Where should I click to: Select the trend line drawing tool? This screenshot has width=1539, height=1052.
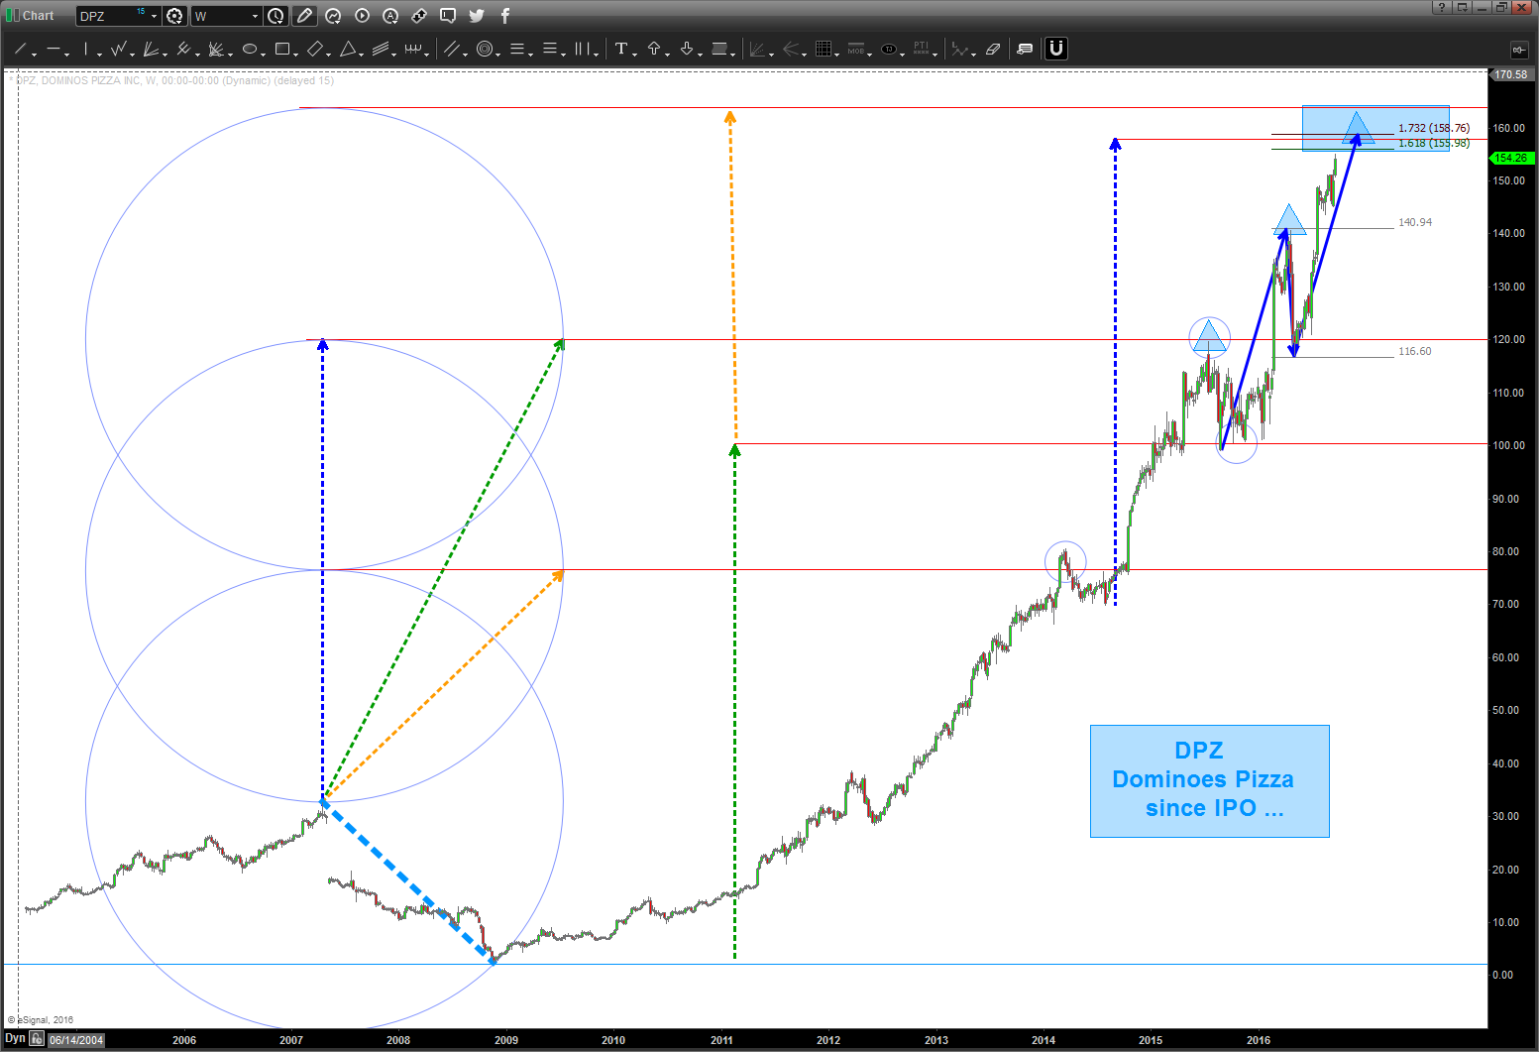coord(20,49)
